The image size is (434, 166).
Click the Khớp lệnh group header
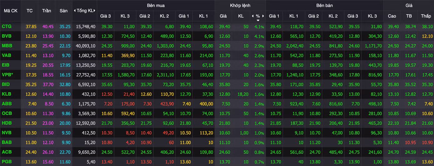click(240, 5)
